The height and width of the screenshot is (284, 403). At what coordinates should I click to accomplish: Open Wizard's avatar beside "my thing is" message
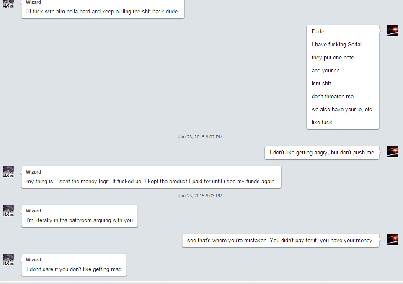[x=8, y=171]
